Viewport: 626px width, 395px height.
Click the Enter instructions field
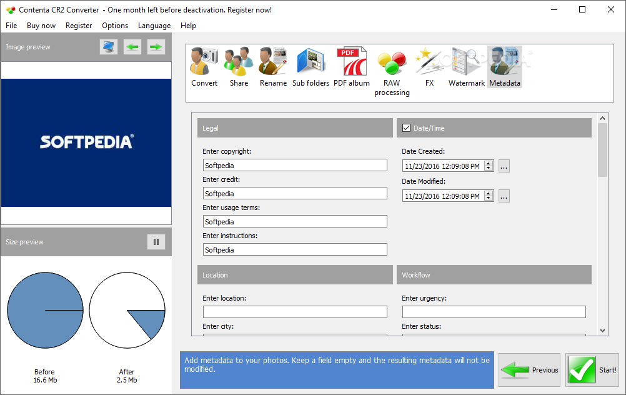point(295,249)
